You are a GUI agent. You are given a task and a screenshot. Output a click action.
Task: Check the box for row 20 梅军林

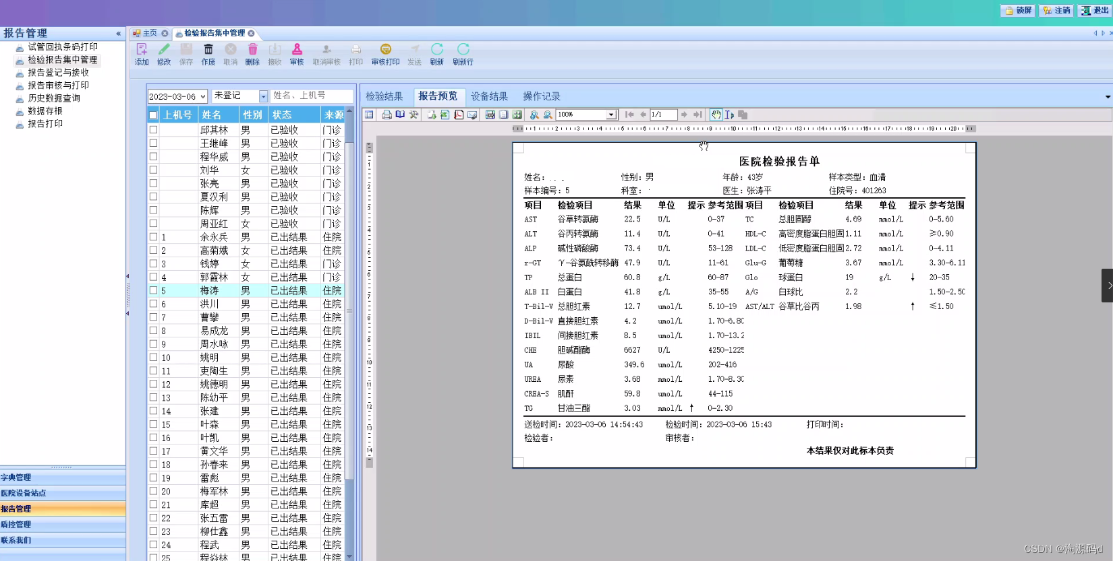click(x=153, y=491)
